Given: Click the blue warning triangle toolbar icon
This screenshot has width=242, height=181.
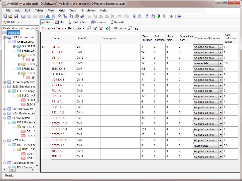Looking at the screenshot, I should pyautogui.click(x=48, y=16).
